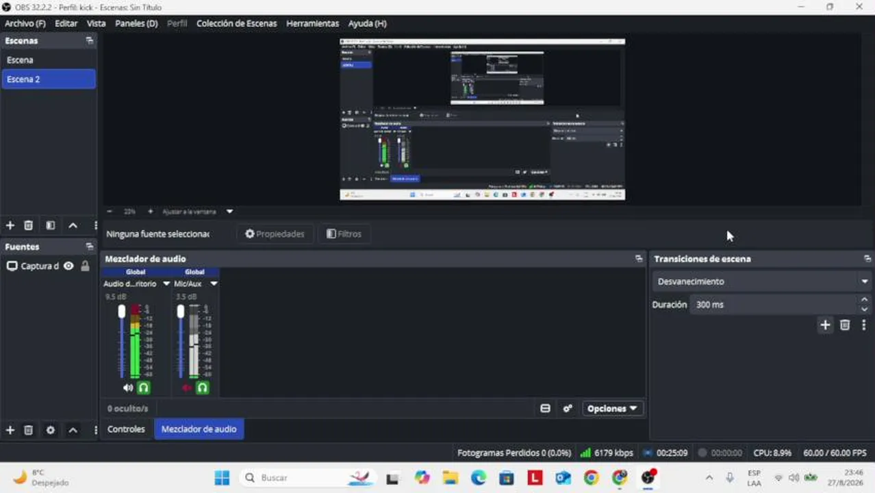Open the Paneles menu
This screenshot has height=493, width=875.
(136, 23)
